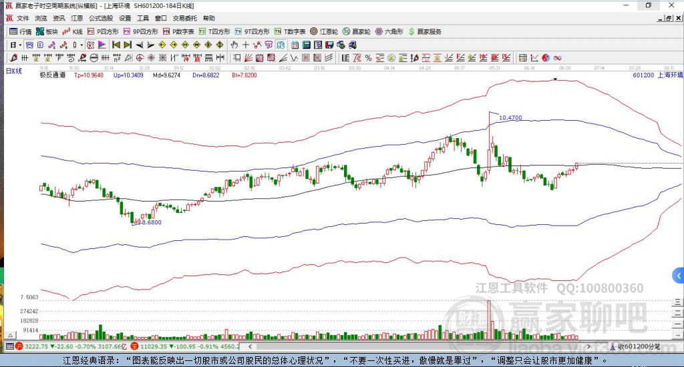The height and width of the screenshot is (367, 684).
Task: Click the 板块 toolbar button
Action: tap(47, 32)
